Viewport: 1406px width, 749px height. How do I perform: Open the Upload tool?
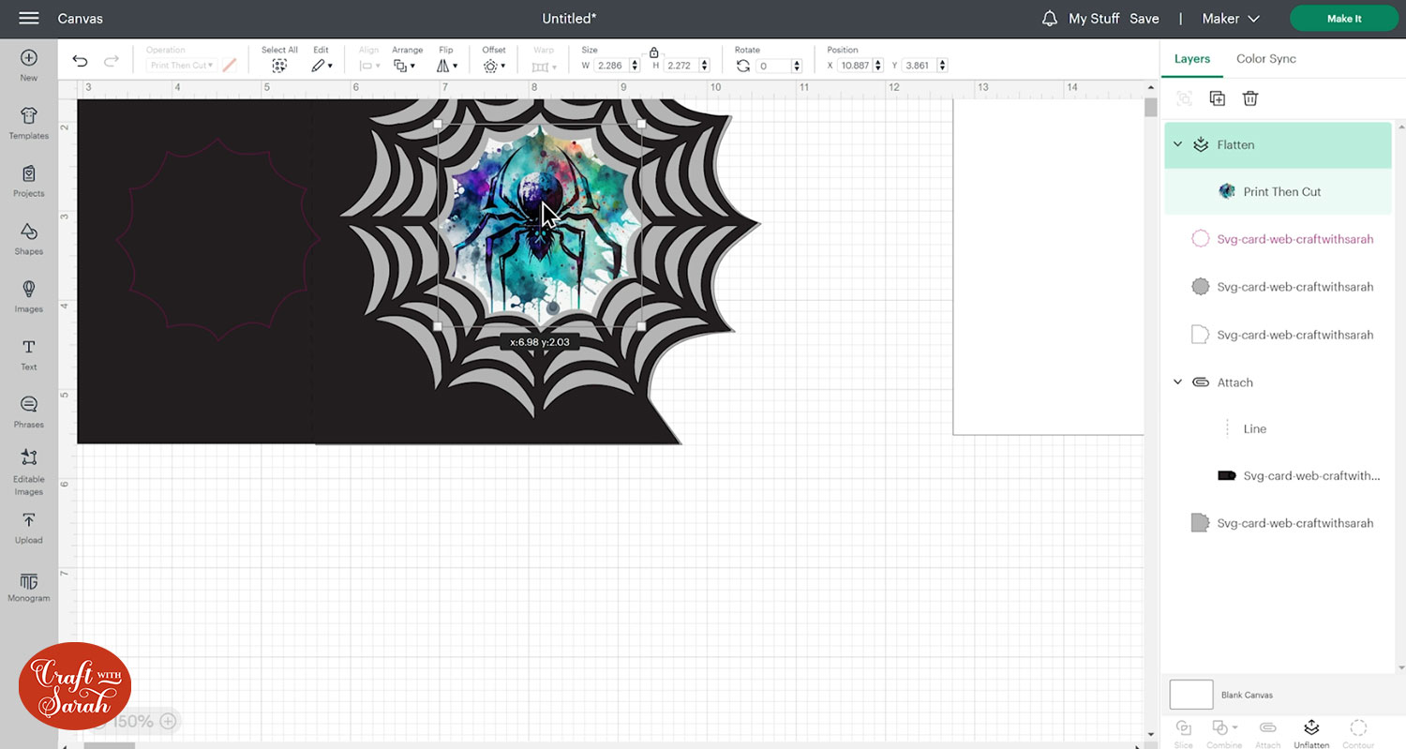coord(29,528)
